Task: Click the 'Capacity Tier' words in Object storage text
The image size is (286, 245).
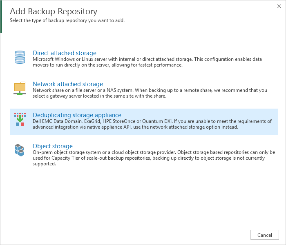Action: pyautogui.click(x=66, y=158)
